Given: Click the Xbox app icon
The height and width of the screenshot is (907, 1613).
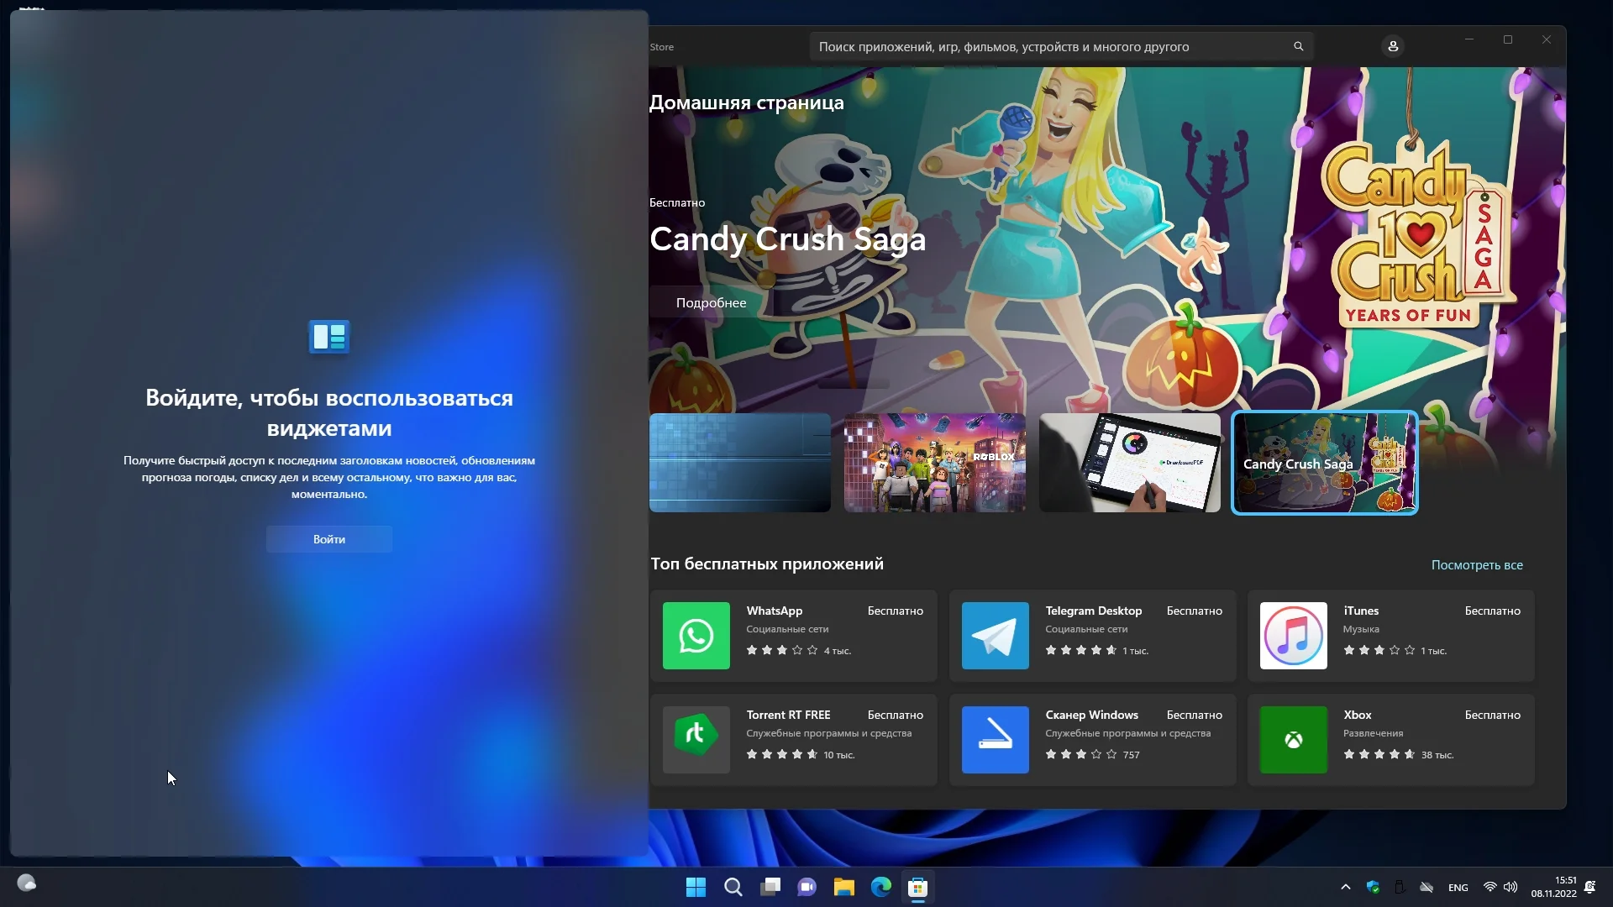Looking at the screenshot, I should tap(1293, 739).
